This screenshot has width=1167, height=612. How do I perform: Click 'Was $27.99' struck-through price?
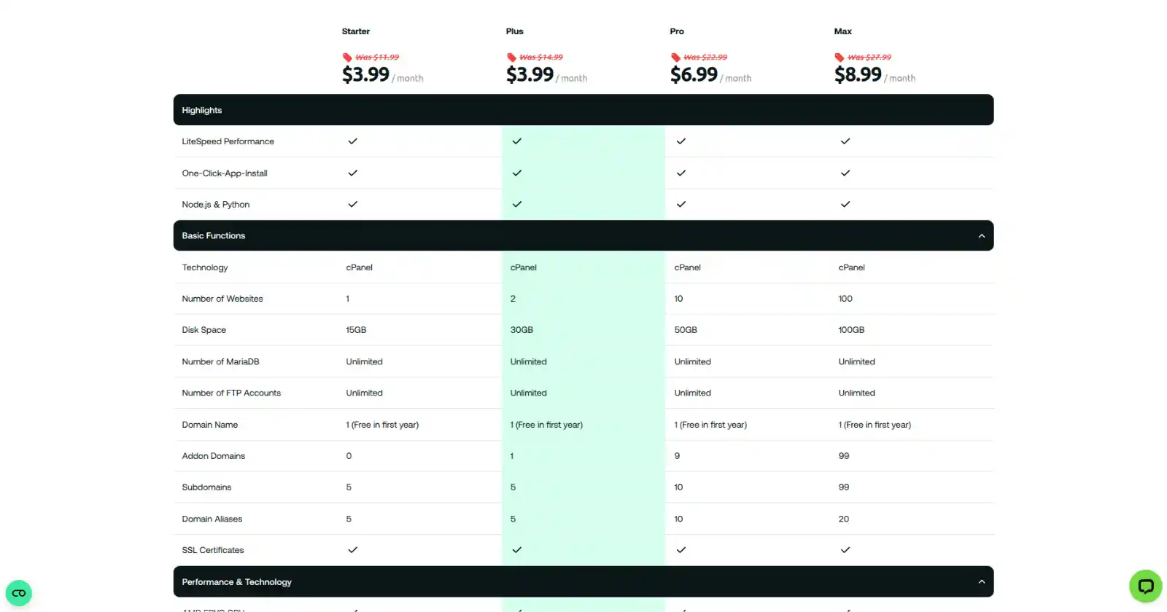pos(869,57)
